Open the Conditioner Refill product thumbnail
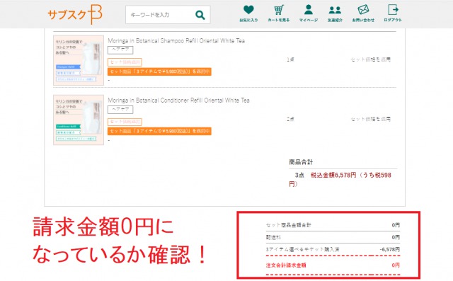Viewport: 453px width, 281px height. pyautogui.click(x=79, y=120)
